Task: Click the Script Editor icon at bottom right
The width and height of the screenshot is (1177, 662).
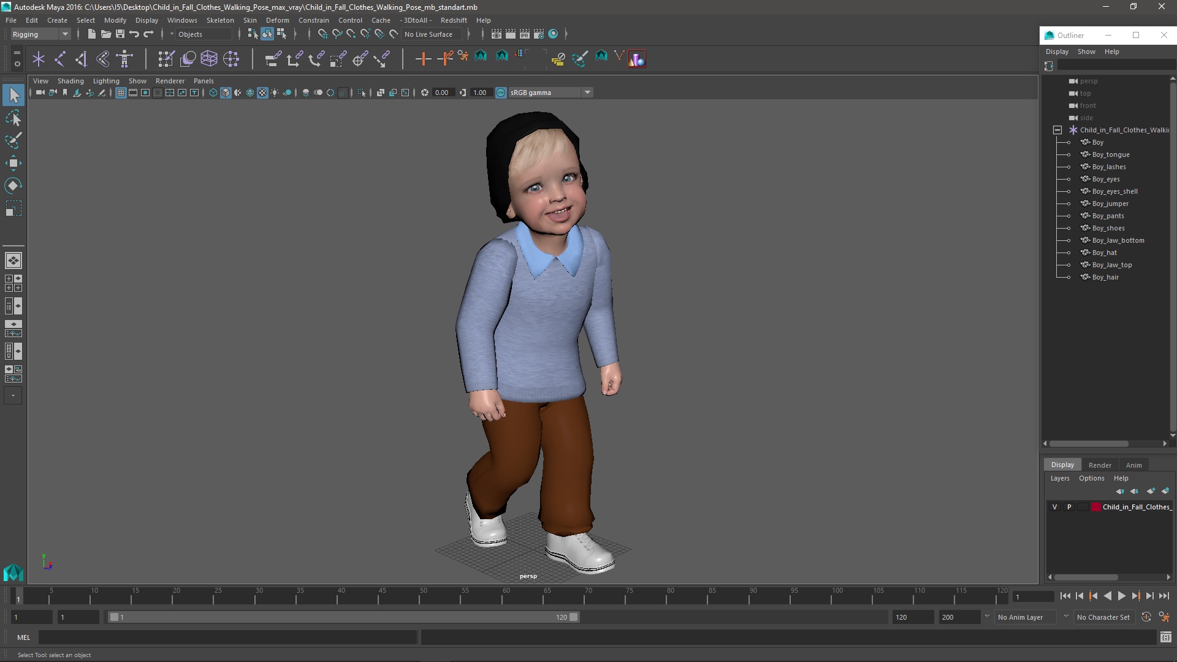Action: pyautogui.click(x=1165, y=637)
